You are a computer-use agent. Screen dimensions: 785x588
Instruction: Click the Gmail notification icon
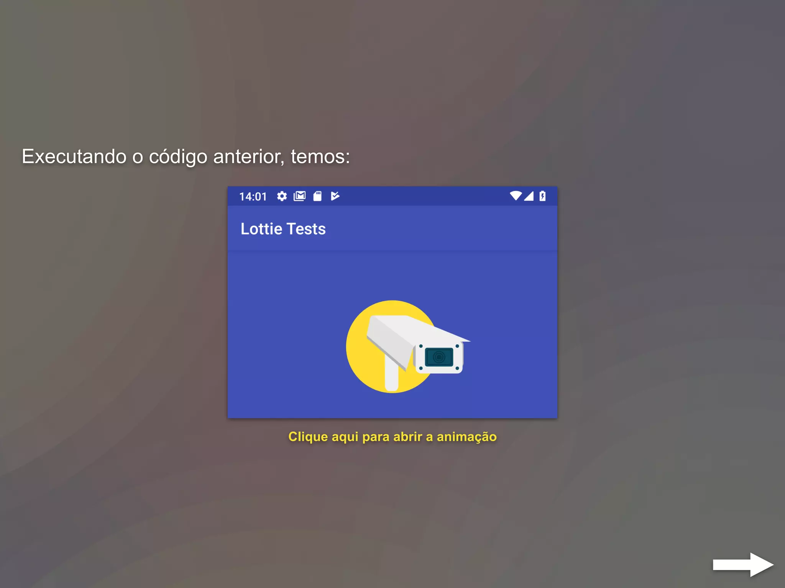(x=299, y=196)
